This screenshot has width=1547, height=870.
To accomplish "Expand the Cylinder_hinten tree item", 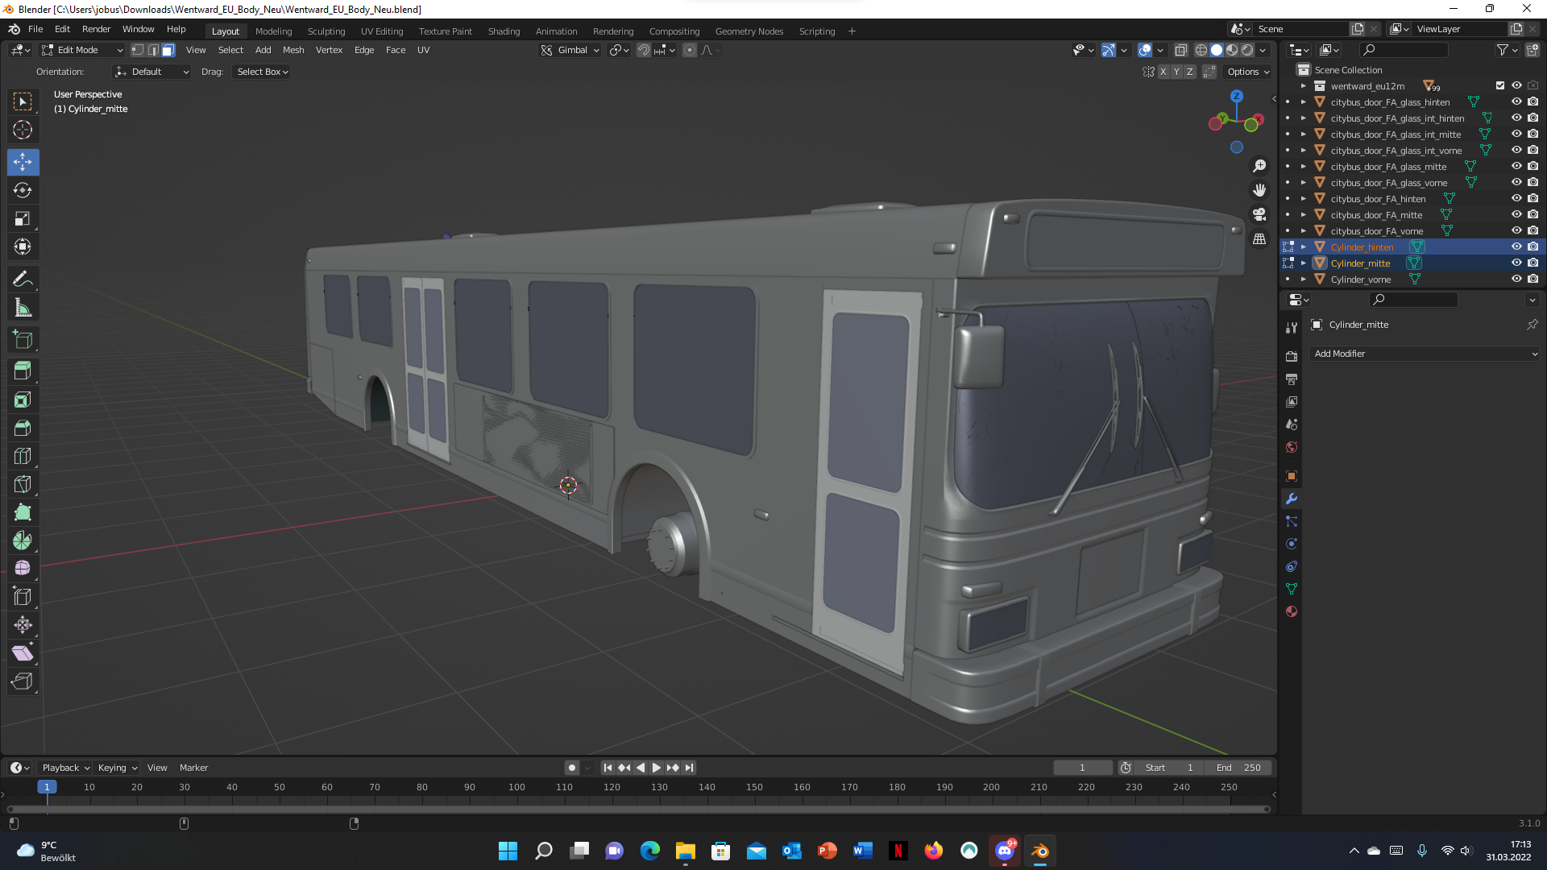I will [1303, 247].
